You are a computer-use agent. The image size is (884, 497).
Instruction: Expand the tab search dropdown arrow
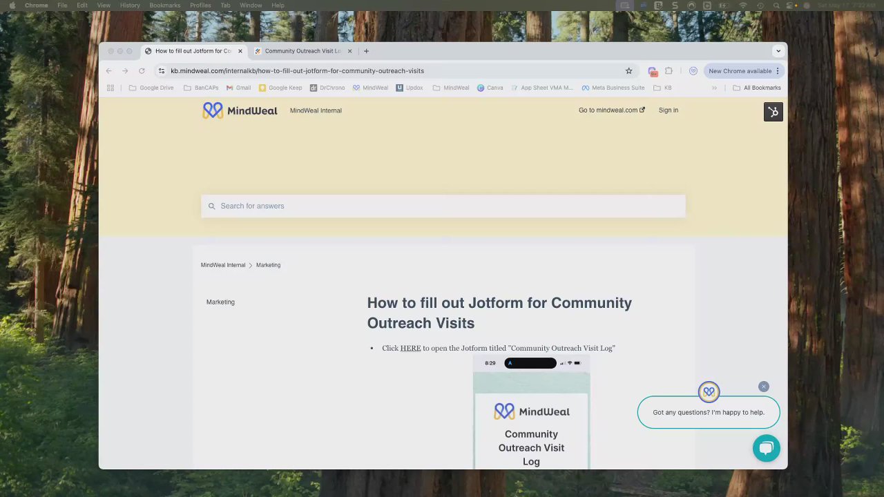778,50
